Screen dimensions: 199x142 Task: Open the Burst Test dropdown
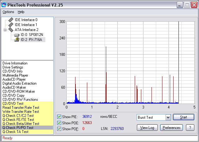[168, 118]
